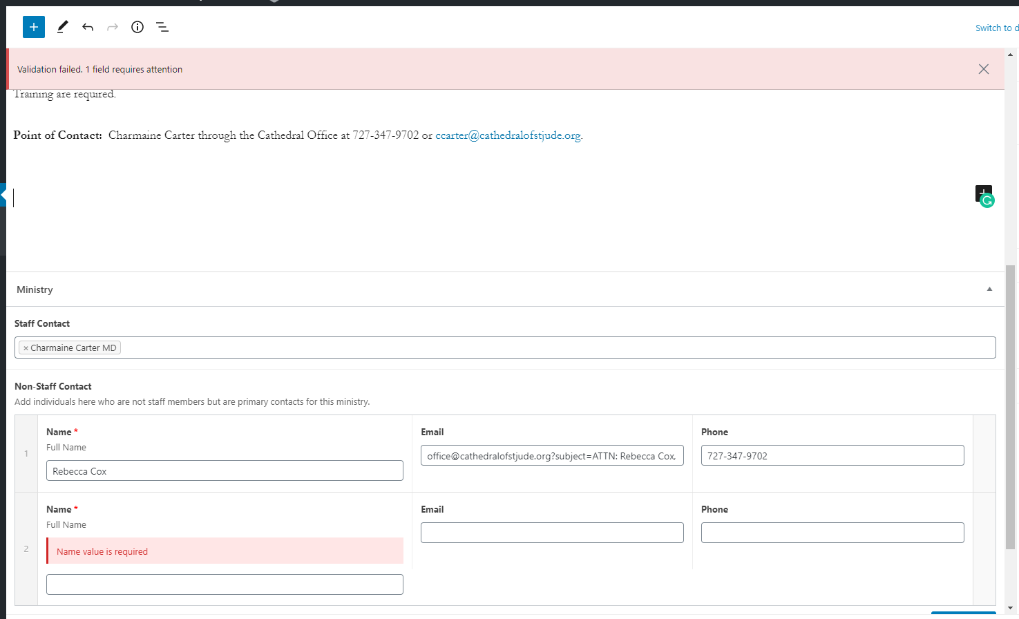
Task: Click the Rebecca Cox name field
Action: click(225, 471)
